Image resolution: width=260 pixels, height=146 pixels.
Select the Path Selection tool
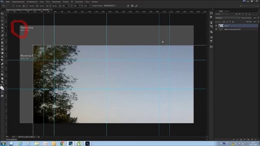click(x=2, y=71)
